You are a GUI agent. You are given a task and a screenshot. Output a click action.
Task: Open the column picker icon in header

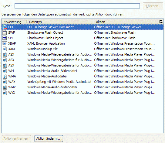click(161, 22)
